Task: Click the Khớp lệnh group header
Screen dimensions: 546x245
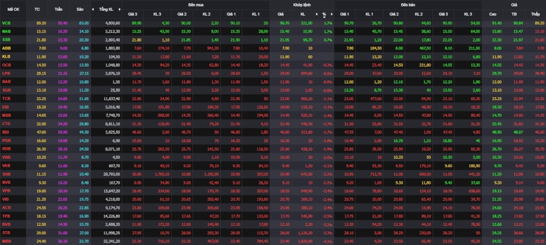Action: (x=302, y=5)
